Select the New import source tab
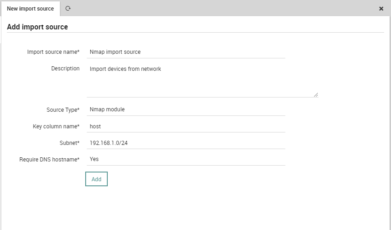The height and width of the screenshot is (230, 391). (x=30, y=9)
